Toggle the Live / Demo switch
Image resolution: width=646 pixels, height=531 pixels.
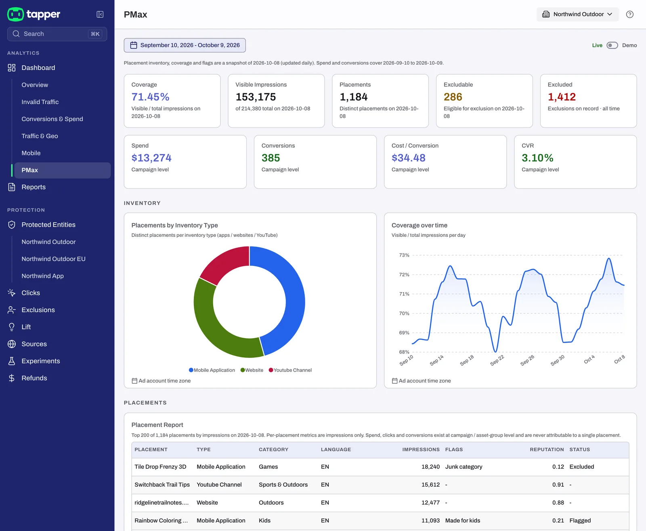[x=612, y=45]
